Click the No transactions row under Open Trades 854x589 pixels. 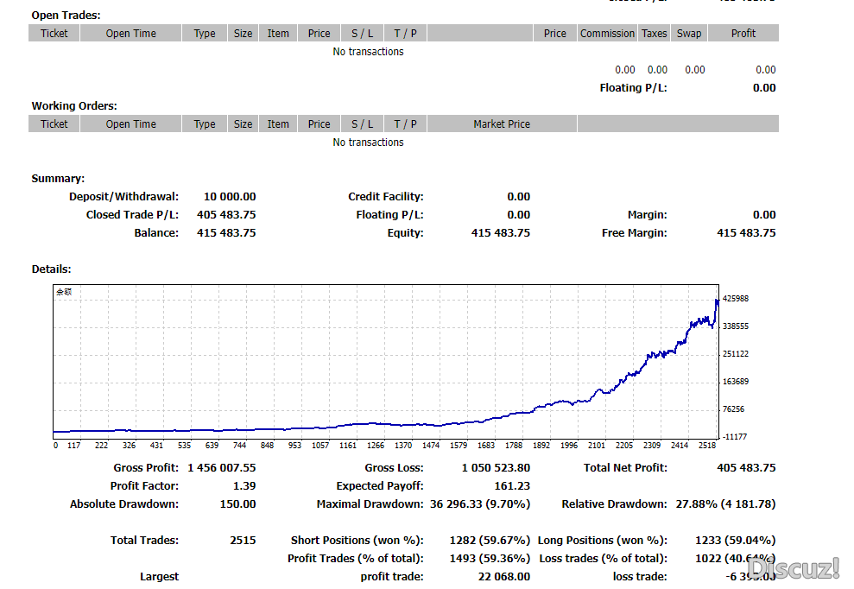(368, 52)
